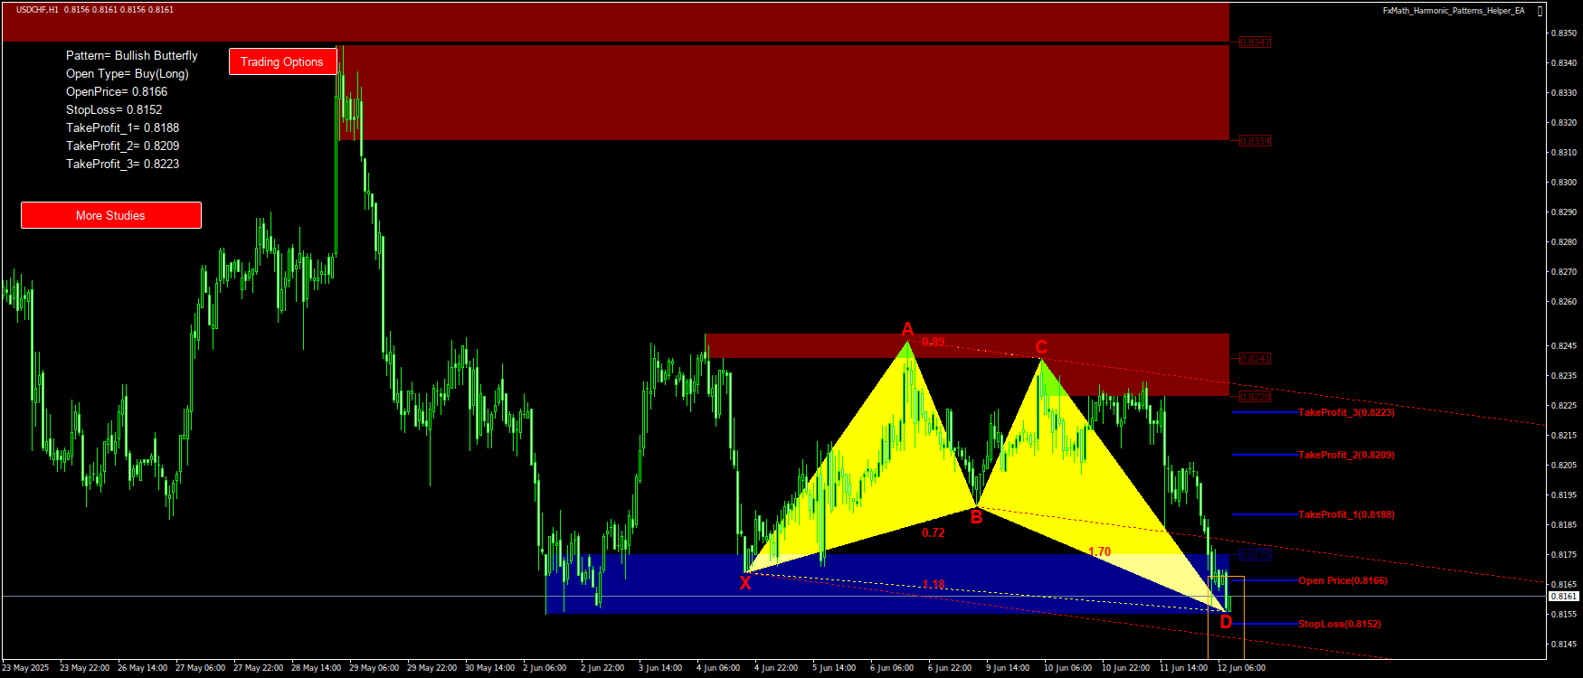Select the D point marker at pattern completion
Image resolution: width=1583 pixels, height=678 pixels.
1226,622
